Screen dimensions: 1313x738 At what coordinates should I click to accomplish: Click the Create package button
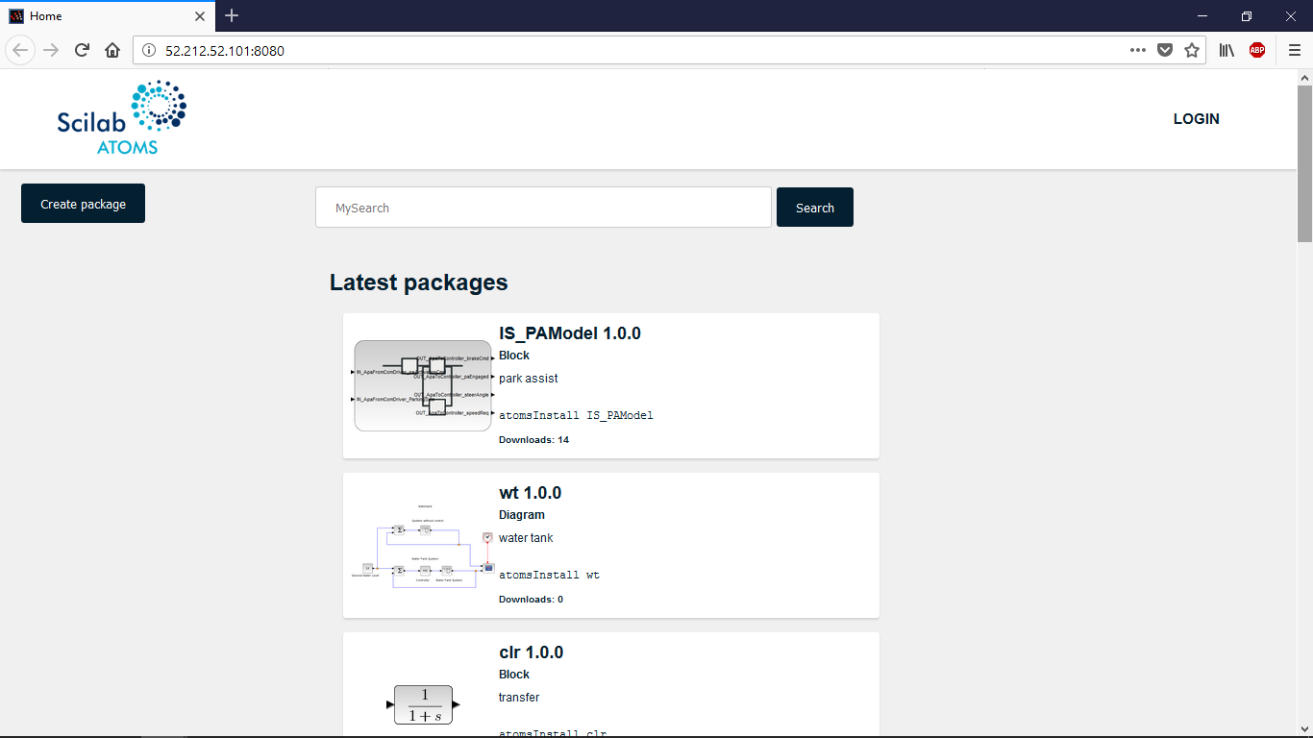(x=83, y=204)
